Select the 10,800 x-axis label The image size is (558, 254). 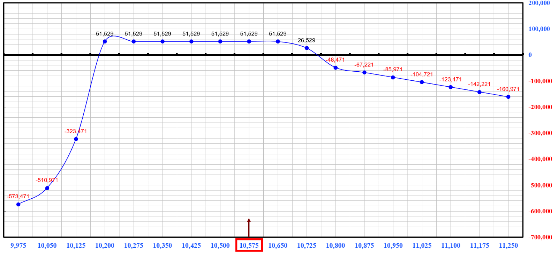click(335, 245)
